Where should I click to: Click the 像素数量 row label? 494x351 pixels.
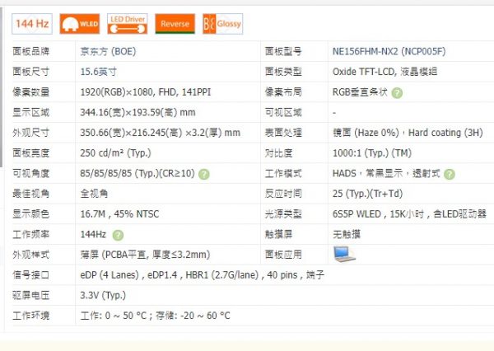click(x=31, y=92)
